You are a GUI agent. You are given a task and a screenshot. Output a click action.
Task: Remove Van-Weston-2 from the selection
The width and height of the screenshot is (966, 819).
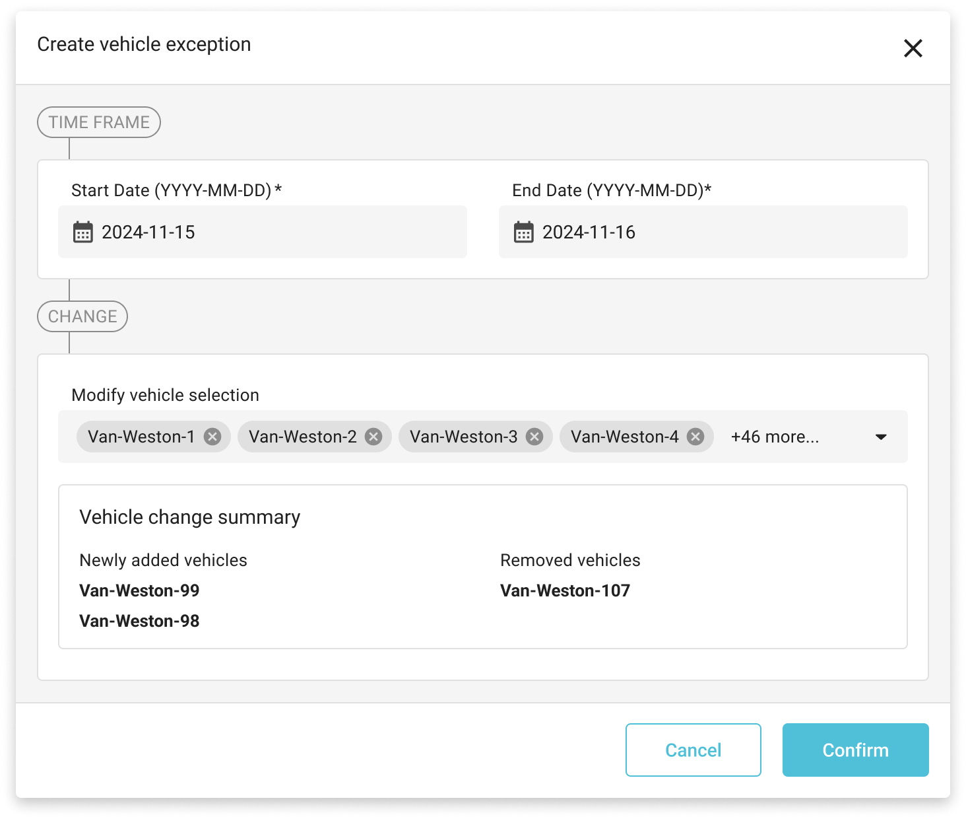click(373, 437)
